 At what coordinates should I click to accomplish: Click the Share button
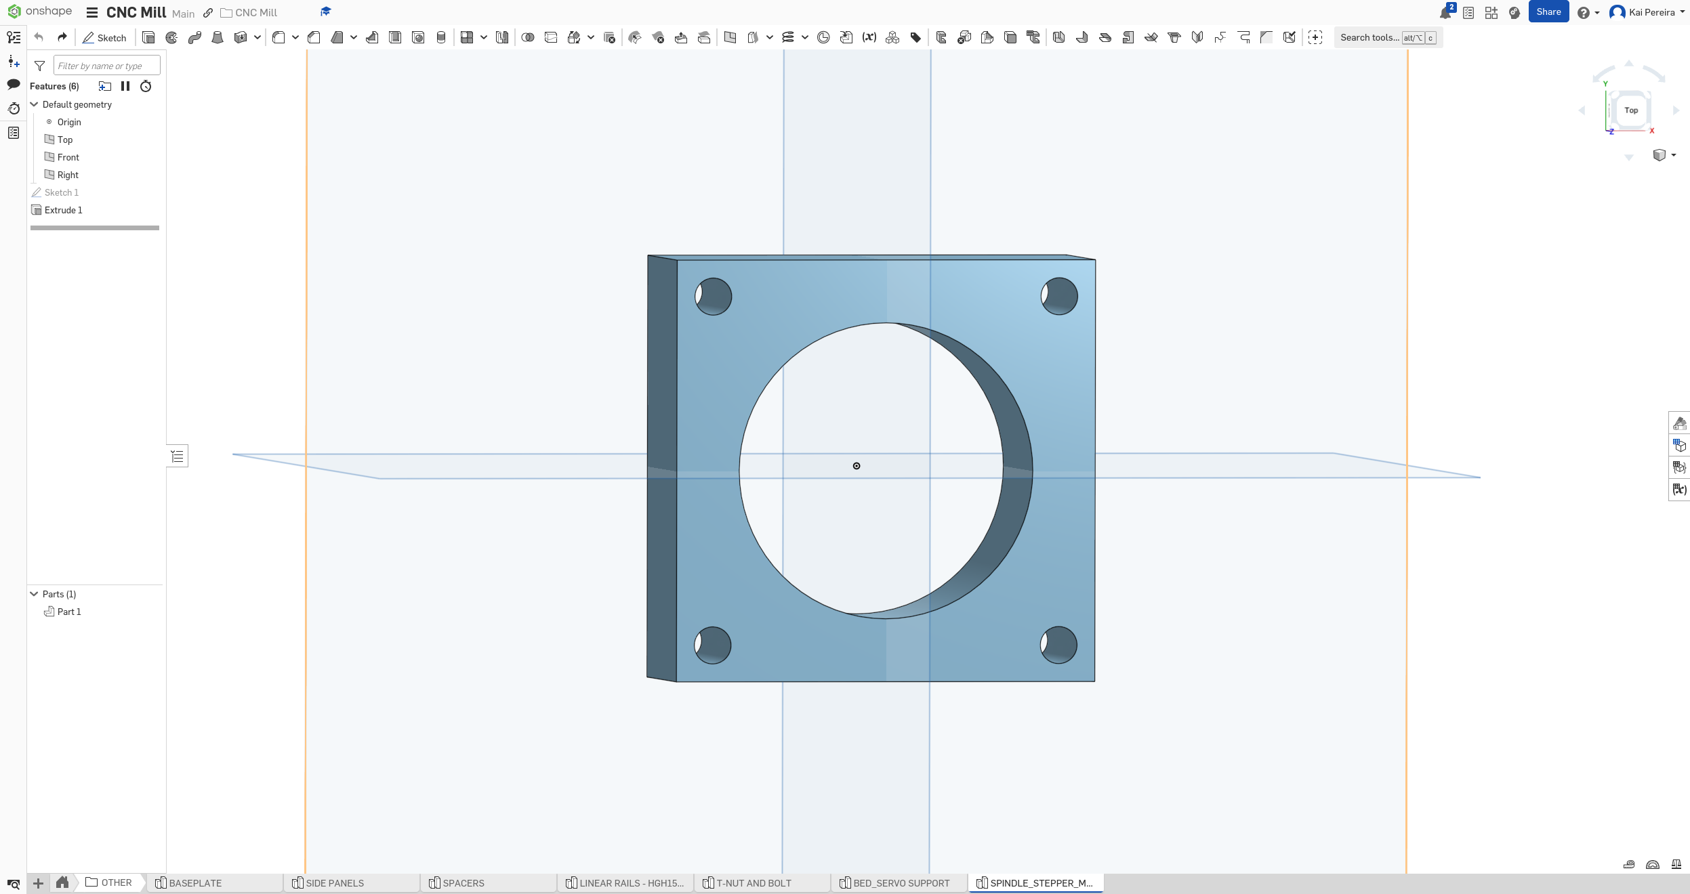click(1548, 12)
